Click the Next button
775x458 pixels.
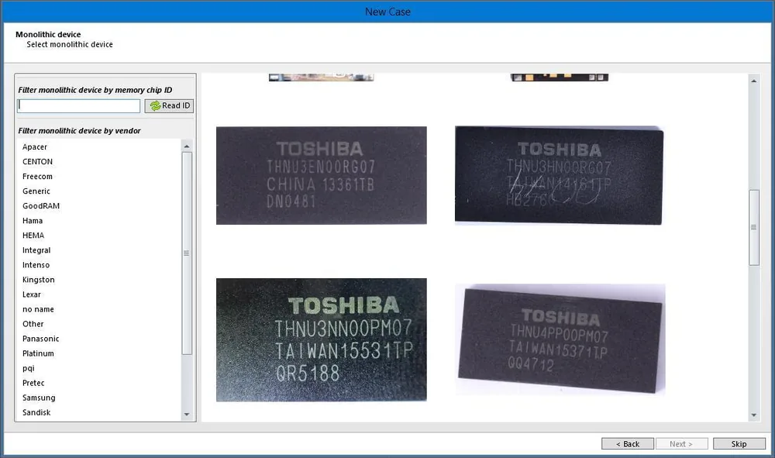click(x=681, y=444)
